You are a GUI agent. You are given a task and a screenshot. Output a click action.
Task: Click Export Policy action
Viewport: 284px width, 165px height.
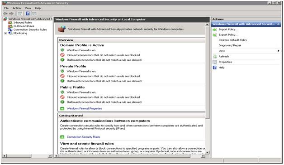(x=228, y=34)
